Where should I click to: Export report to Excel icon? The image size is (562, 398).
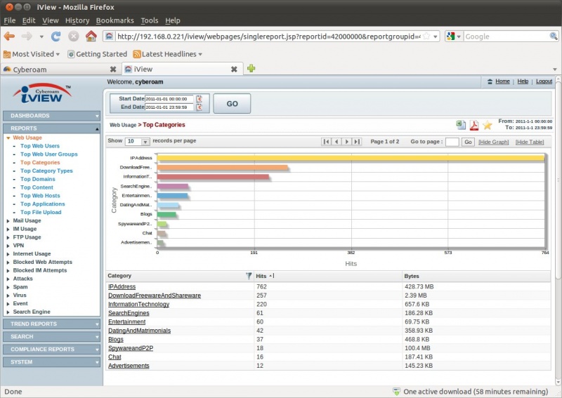coord(461,125)
